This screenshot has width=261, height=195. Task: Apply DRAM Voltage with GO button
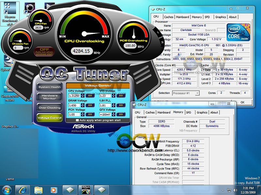click(90, 105)
